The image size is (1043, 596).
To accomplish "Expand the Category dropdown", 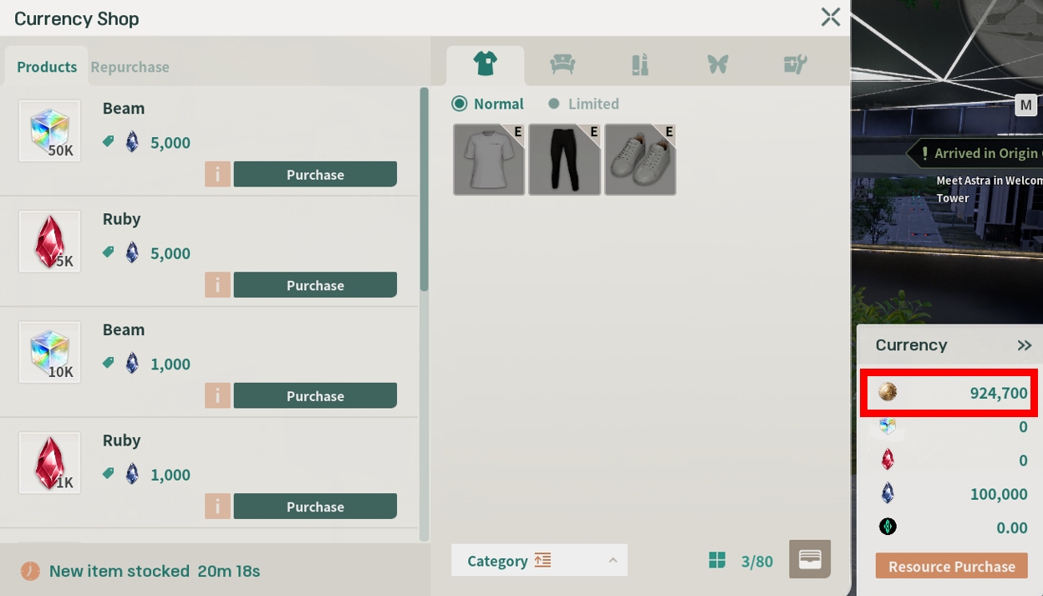I will [613, 560].
